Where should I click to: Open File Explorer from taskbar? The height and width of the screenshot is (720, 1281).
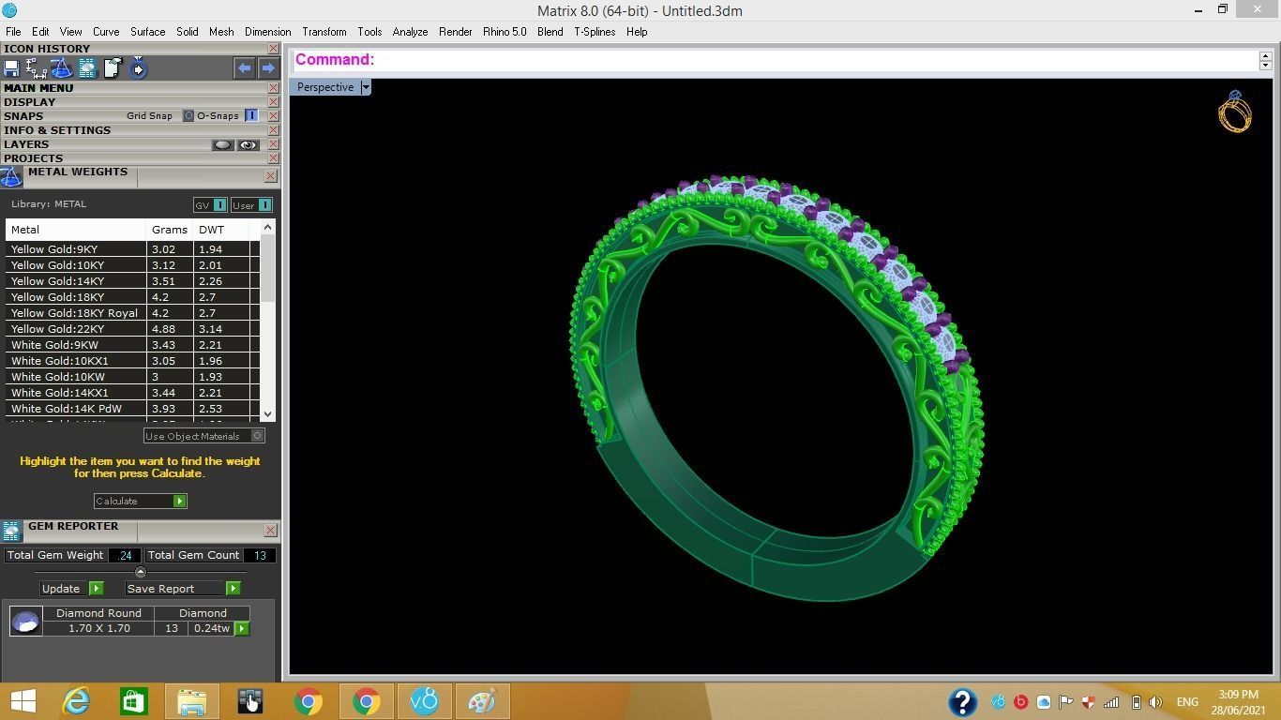point(192,701)
